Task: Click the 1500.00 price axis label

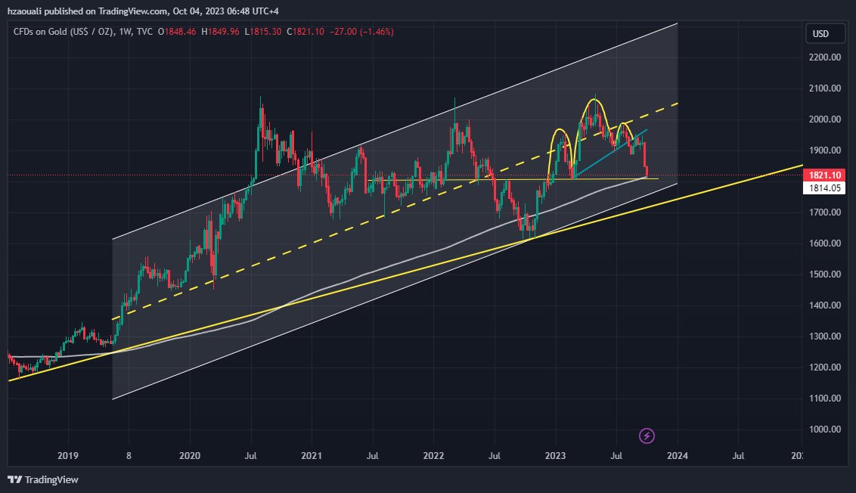Action: pyautogui.click(x=825, y=274)
